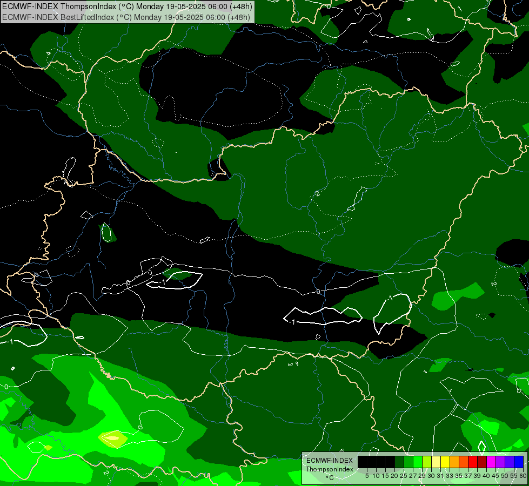This screenshot has width=529, height=486.
Task: Click the '°C' unit label in legend
Action: coord(330,478)
